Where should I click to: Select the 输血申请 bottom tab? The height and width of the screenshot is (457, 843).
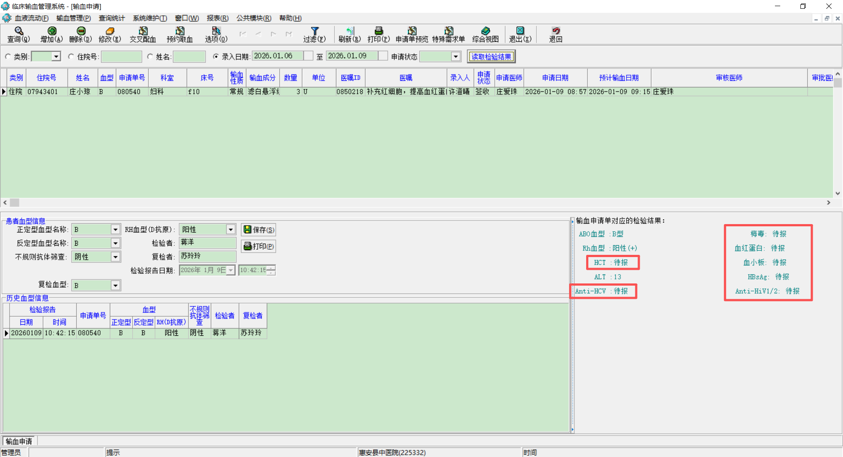tap(19, 441)
